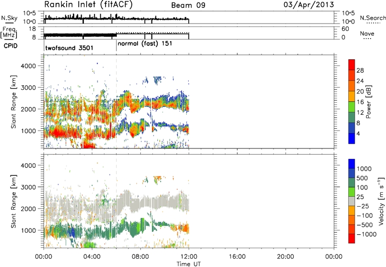Click the '60' tick on the Nave axis

pos(345,29)
